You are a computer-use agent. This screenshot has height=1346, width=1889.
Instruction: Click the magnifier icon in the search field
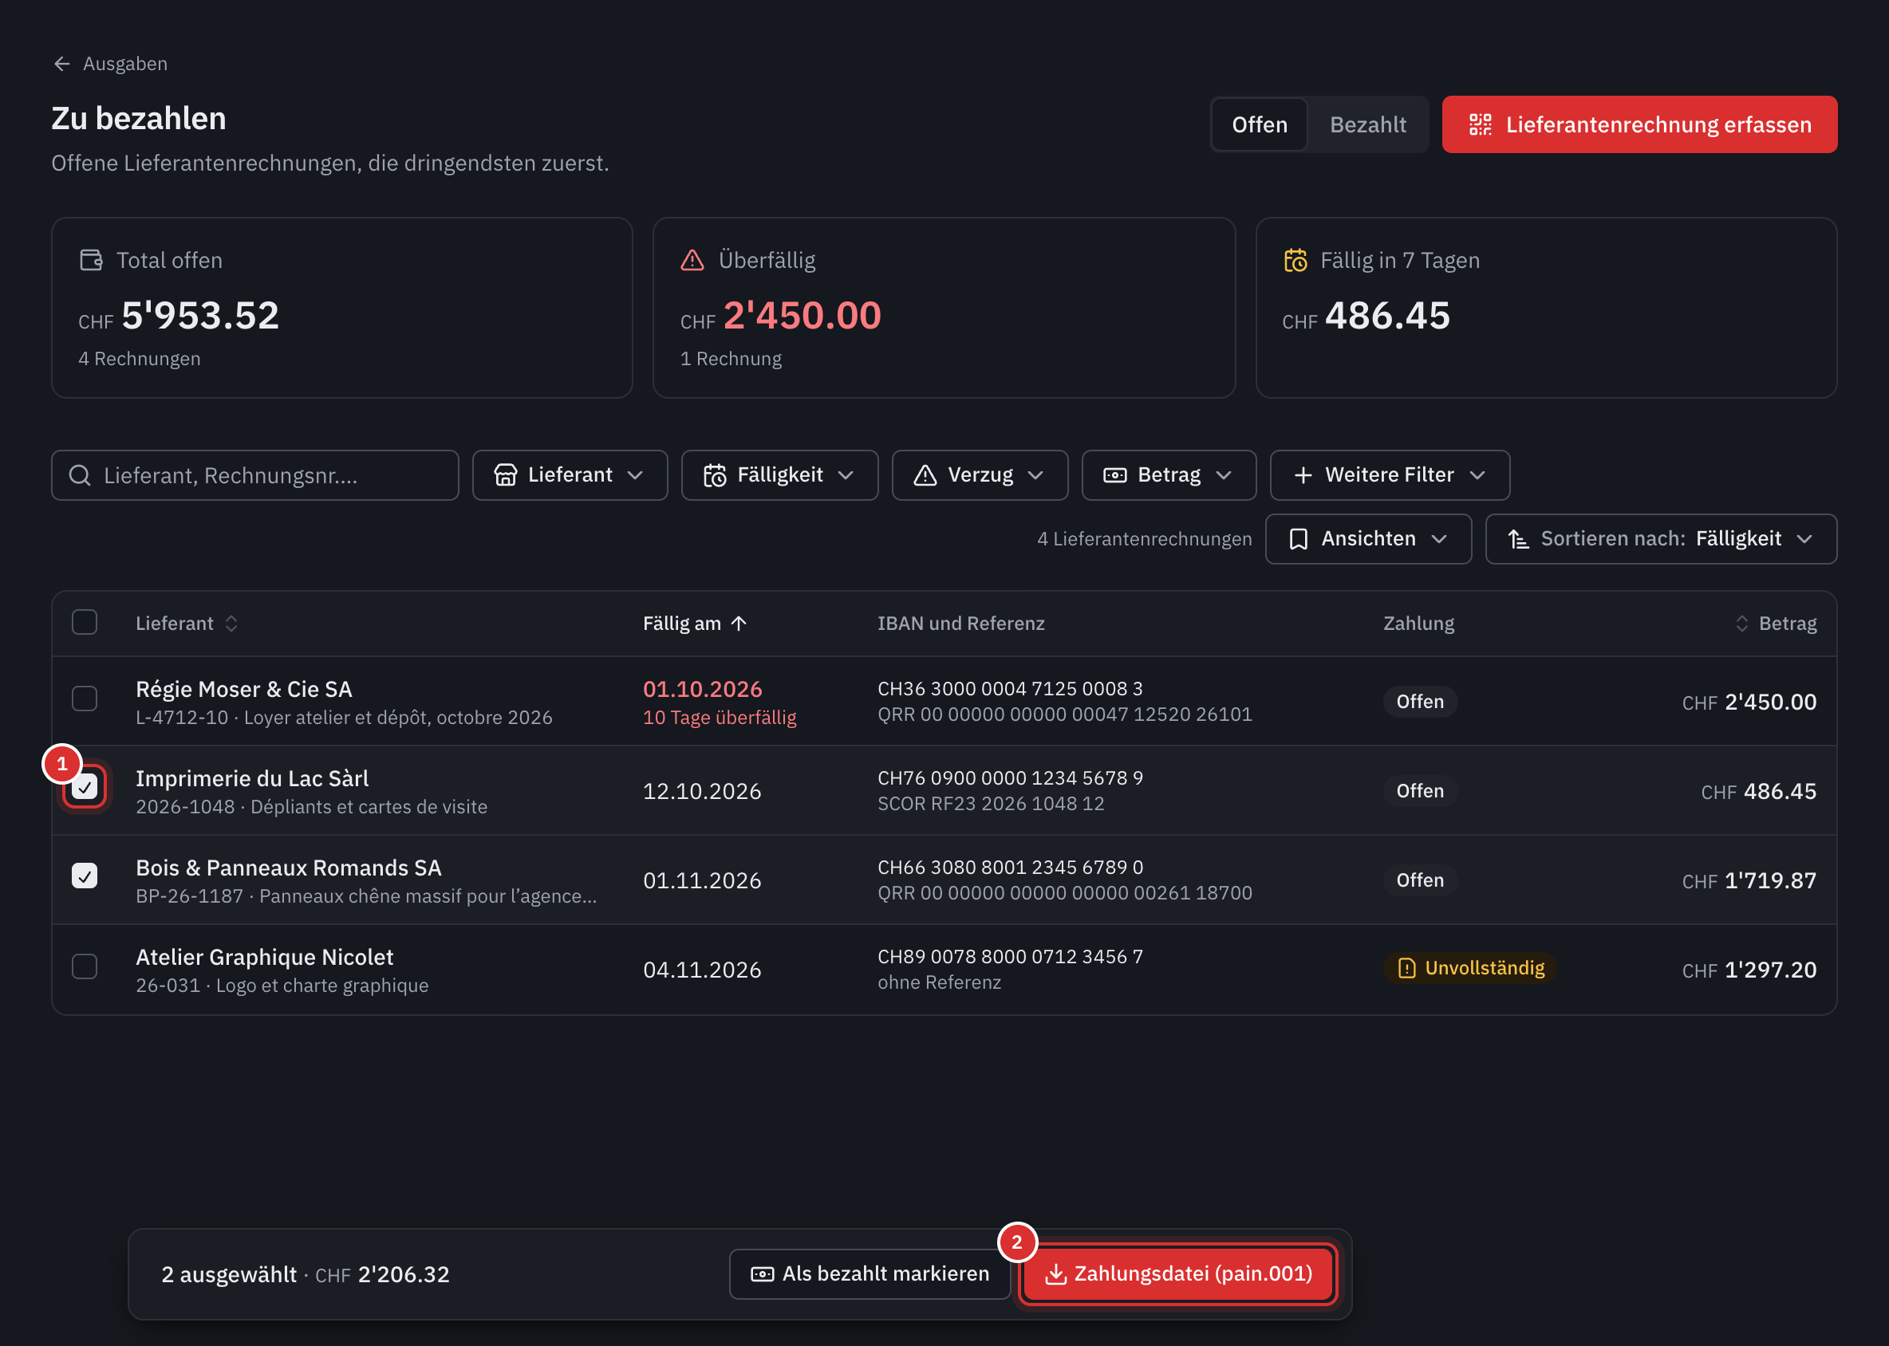click(80, 475)
